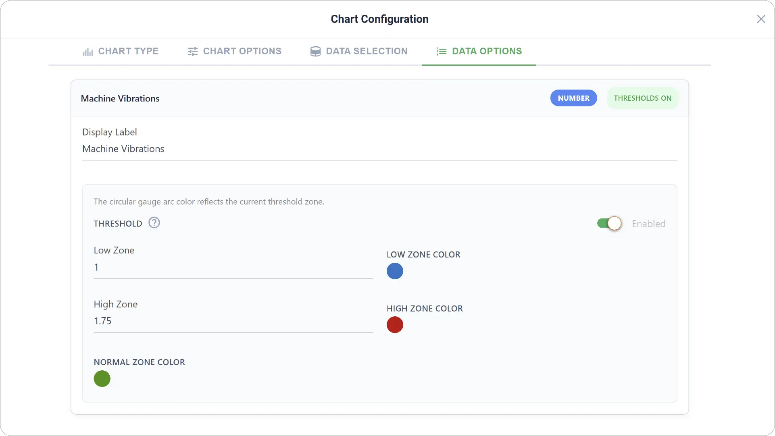Click the NUMBER badge button
This screenshot has width=775, height=436.
click(x=573, y=98)
